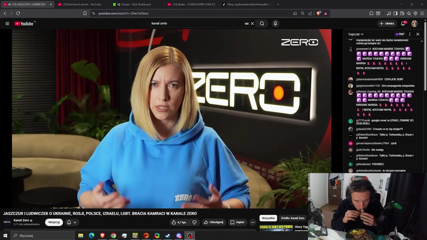The height and width of the screenshot is (240, 427).
Task: Click the Wesprzyj join button
Action: (54, 222)
